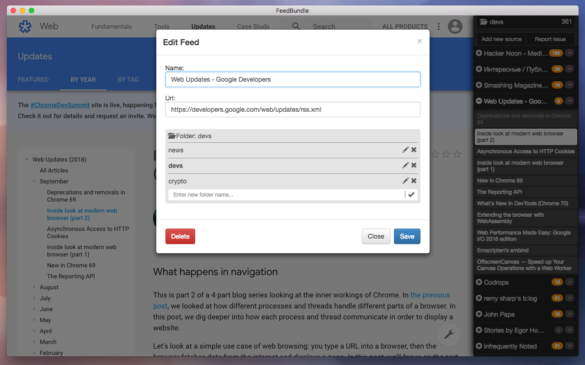
Task: Open the vertical three-dot menu
Action: [438, 26]
